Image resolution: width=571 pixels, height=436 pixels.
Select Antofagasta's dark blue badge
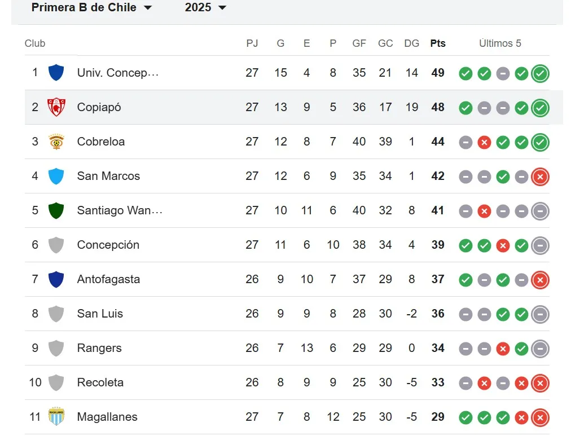click(x=56, y=279)
